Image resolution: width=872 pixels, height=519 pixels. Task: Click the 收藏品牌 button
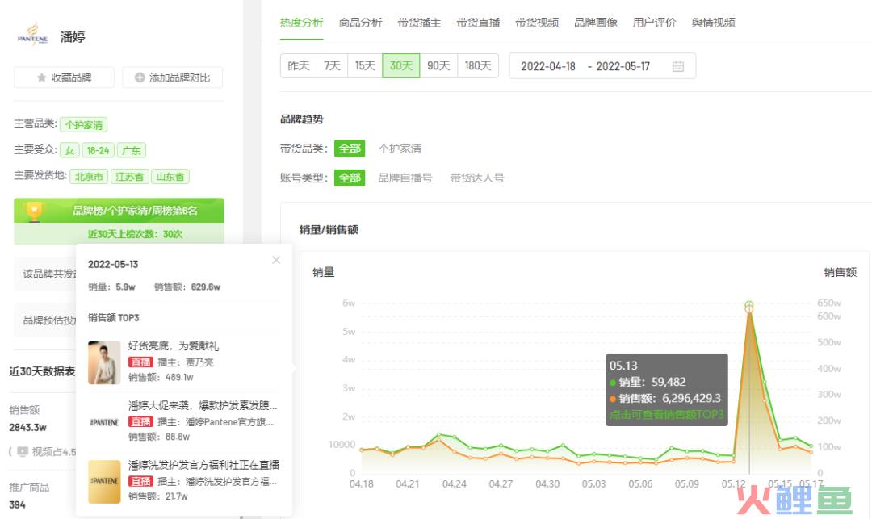[64, 77]
